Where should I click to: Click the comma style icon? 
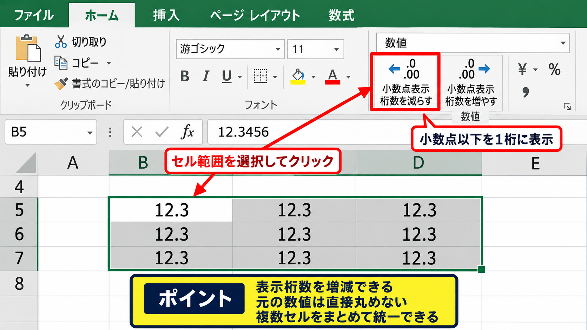525,92
